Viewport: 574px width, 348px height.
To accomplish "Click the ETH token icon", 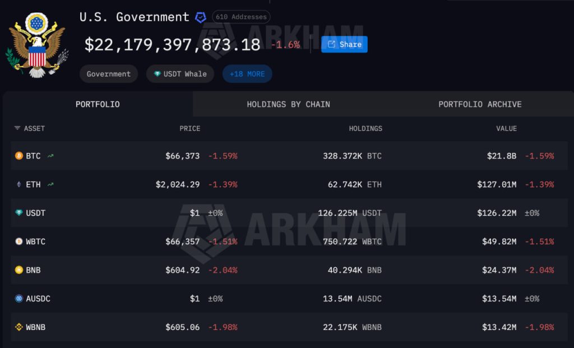I will [x=20, y=184].
